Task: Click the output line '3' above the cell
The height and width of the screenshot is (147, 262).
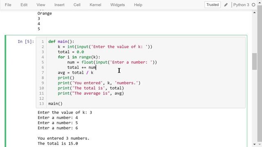Action: click(x=39, y=18)
